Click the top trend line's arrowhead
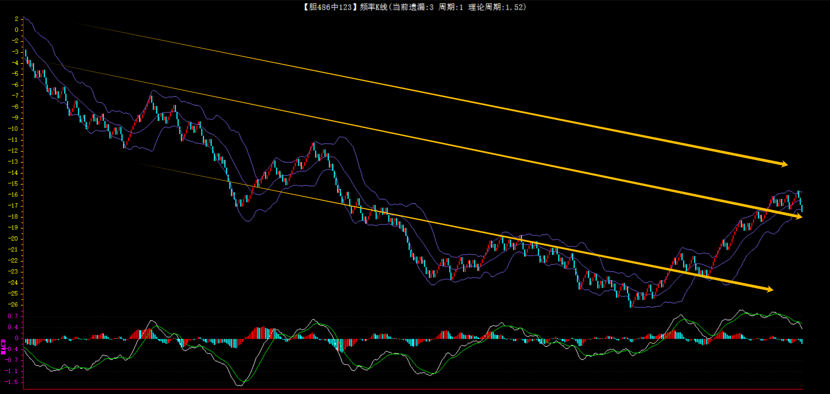830x394 pixels. [x=784, y=164]
